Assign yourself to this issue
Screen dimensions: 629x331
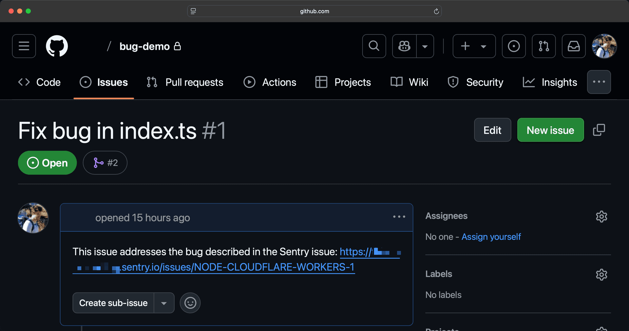pyautogui.click(x=491, y=236)
